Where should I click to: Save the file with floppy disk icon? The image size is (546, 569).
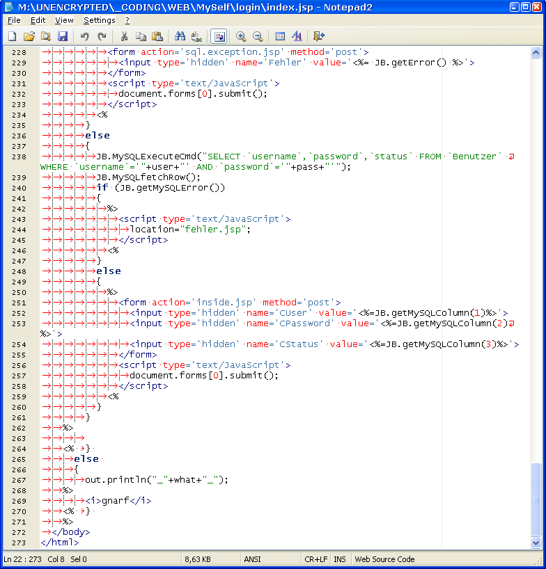click(x=63, y=36)
